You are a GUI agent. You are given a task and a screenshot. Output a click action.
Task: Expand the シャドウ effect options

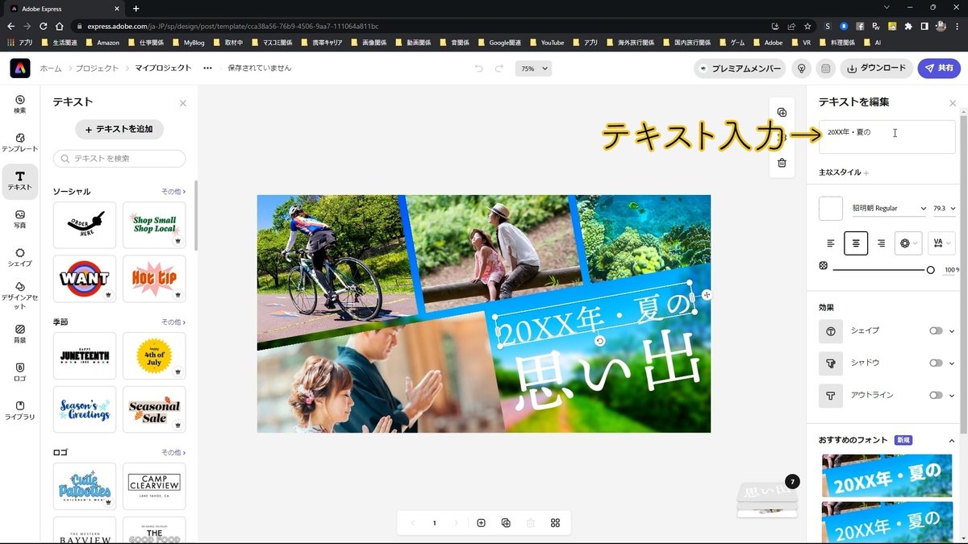pos(952,363)
